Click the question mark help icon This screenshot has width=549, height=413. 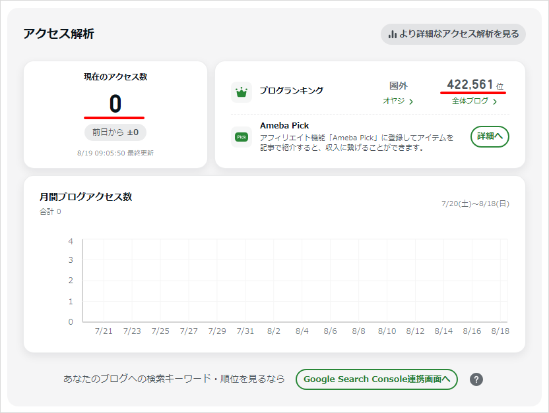click(x=476, y=379)
